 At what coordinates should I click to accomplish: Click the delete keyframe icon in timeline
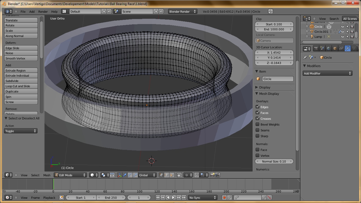pos(269,197)
